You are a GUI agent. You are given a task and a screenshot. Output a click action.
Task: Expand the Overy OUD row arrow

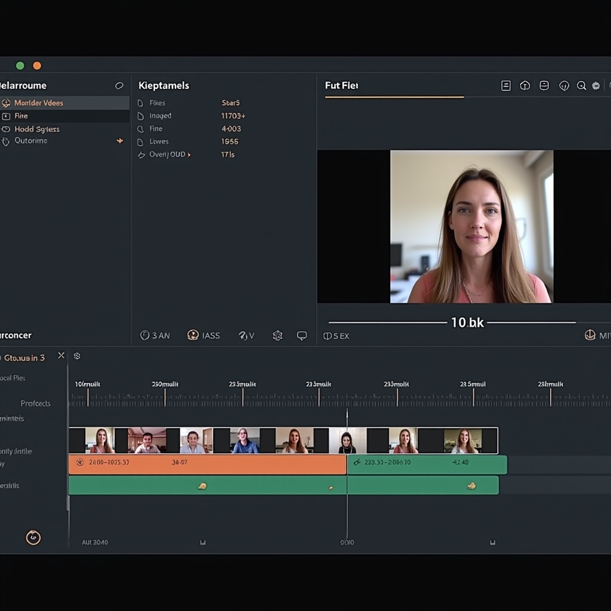point(189,155)
